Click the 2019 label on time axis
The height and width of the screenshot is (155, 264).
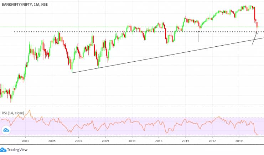tap(239, 141)
